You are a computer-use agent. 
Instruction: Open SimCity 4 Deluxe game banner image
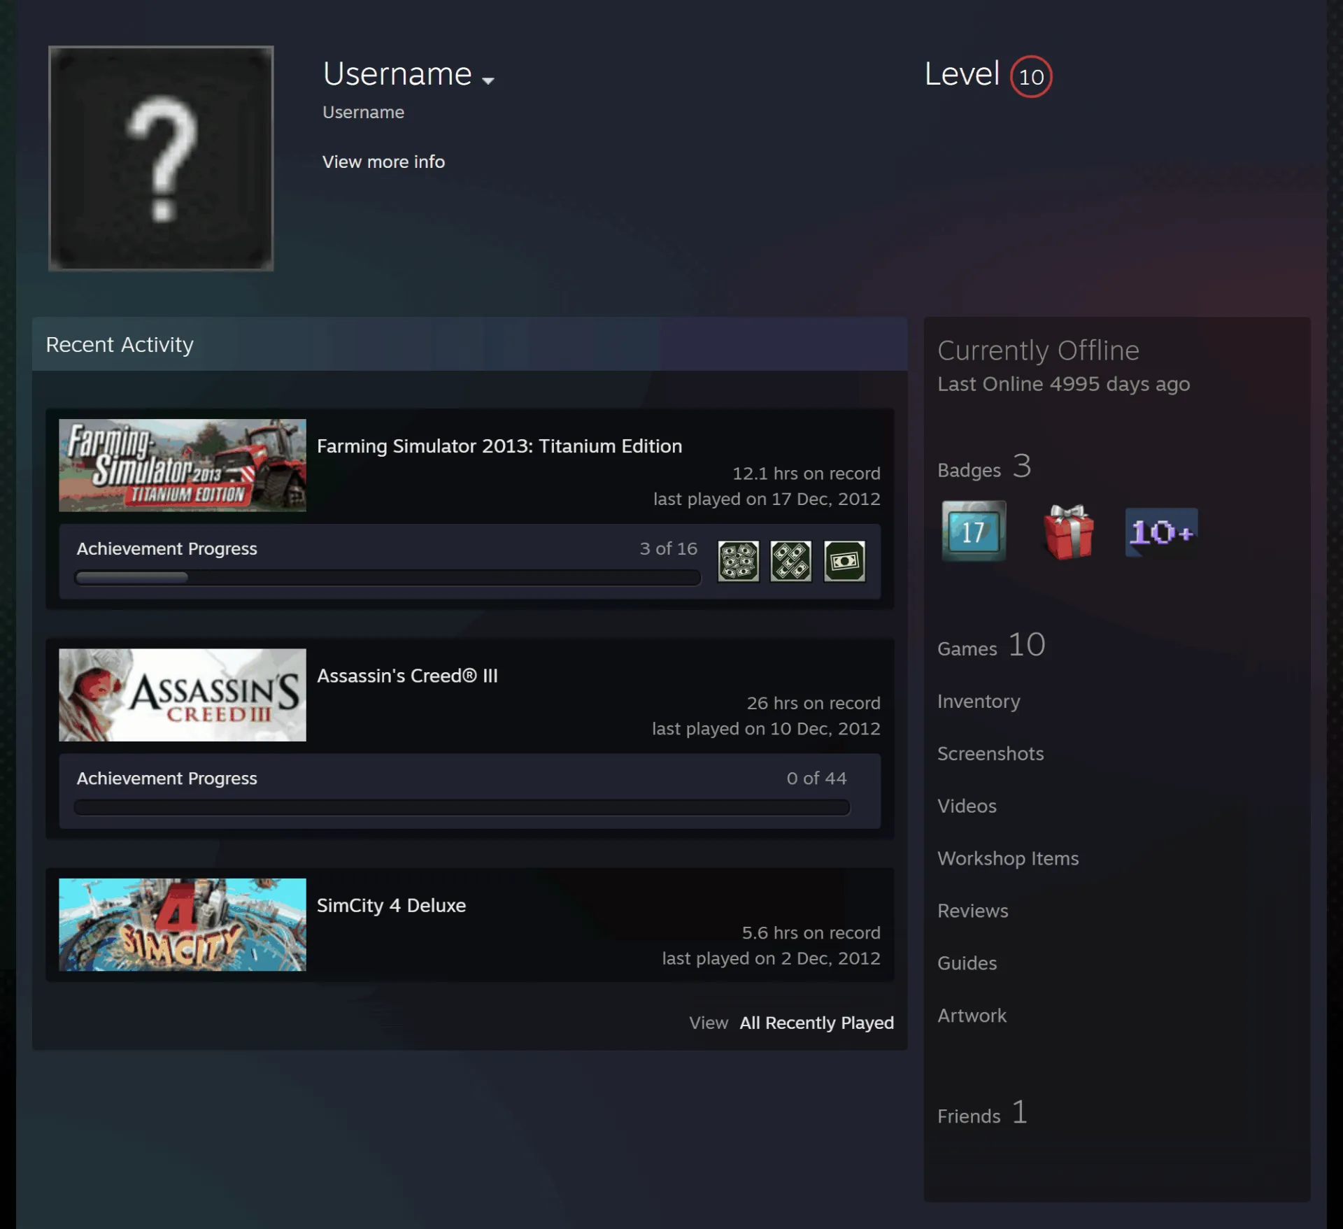(183, 924)
